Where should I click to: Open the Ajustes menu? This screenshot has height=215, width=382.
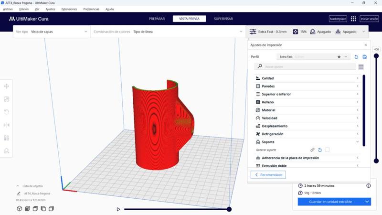50,9
